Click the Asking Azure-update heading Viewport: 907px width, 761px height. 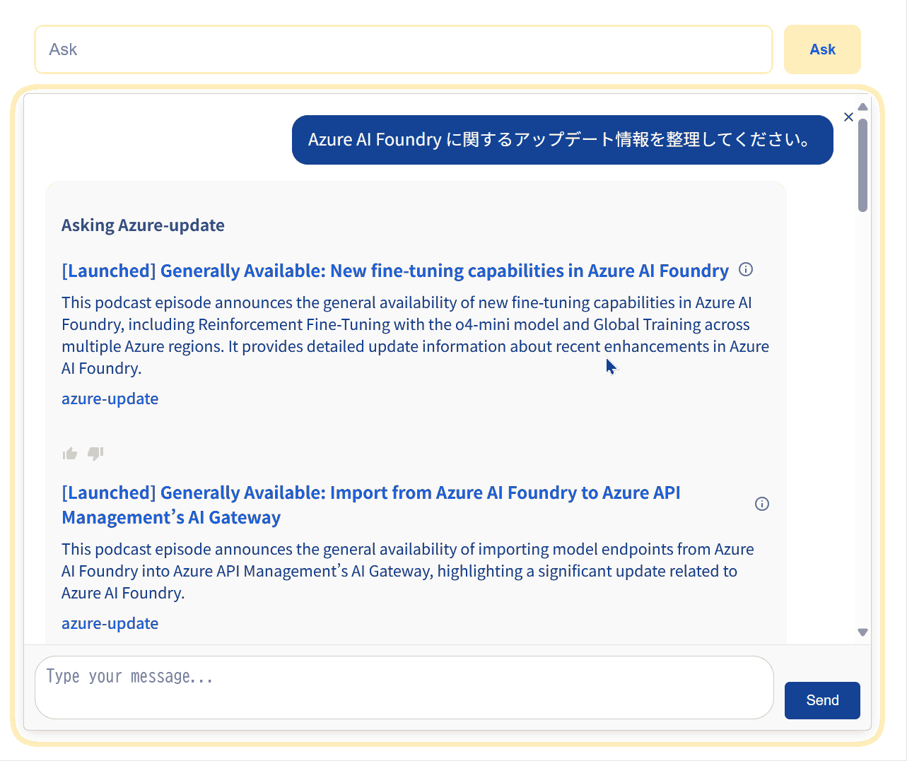click(143, 225)
